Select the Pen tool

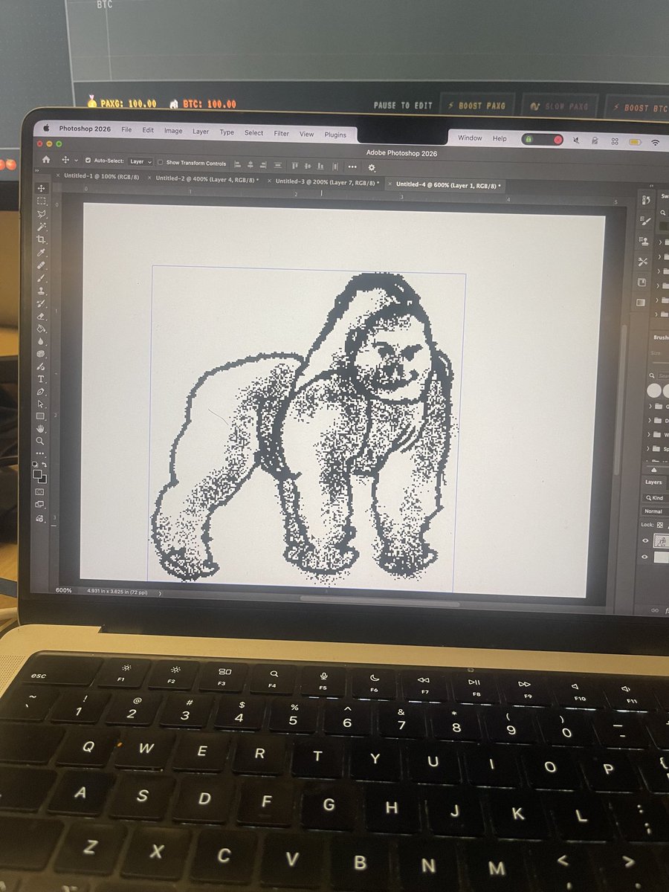click(41, 392)
